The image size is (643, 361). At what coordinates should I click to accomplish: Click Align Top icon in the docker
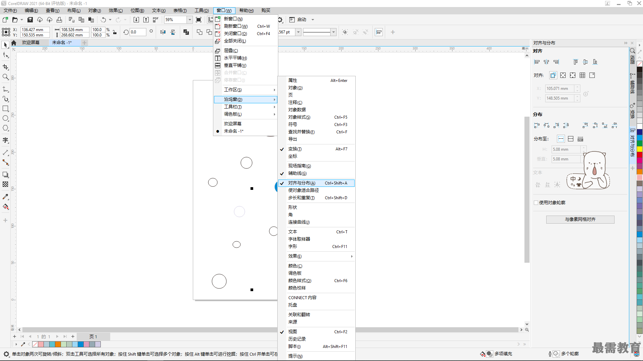(x=575, y=62)
